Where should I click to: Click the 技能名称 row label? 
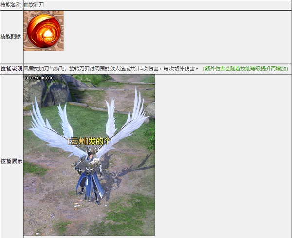pos(11,5)
